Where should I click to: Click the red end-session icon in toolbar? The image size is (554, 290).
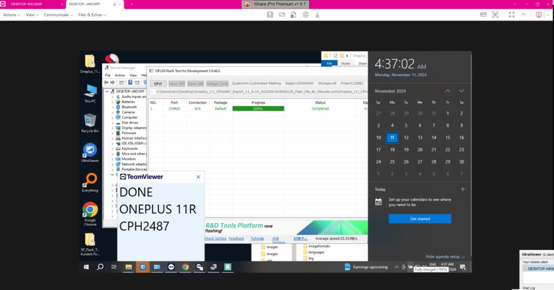click(x=539, y=15)
